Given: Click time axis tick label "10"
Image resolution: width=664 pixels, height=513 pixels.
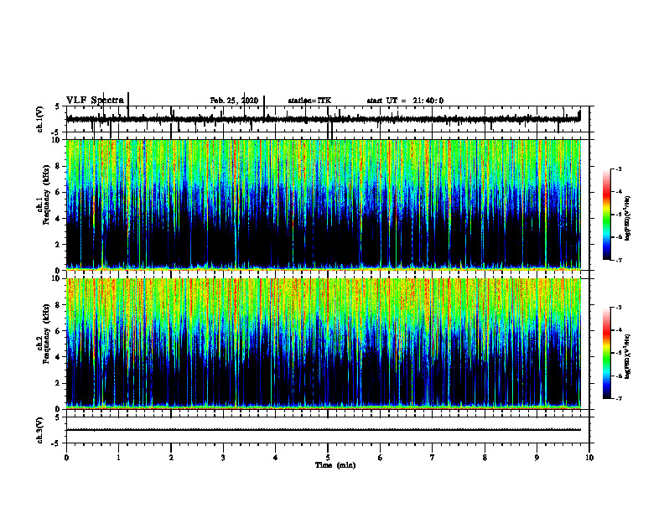Looking at the screenshot, I should click(x=589, y=458).
